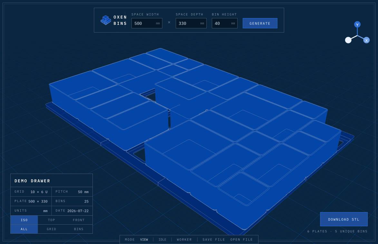The image size is (378, 244).
Task: Click the white Z axis gizmo handle
Action: (x=348, y=40)
